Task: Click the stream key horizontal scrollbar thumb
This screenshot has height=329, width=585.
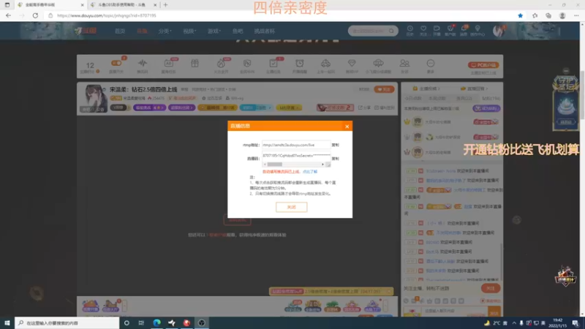Action: pyautogui.click(x=275, y=164)
